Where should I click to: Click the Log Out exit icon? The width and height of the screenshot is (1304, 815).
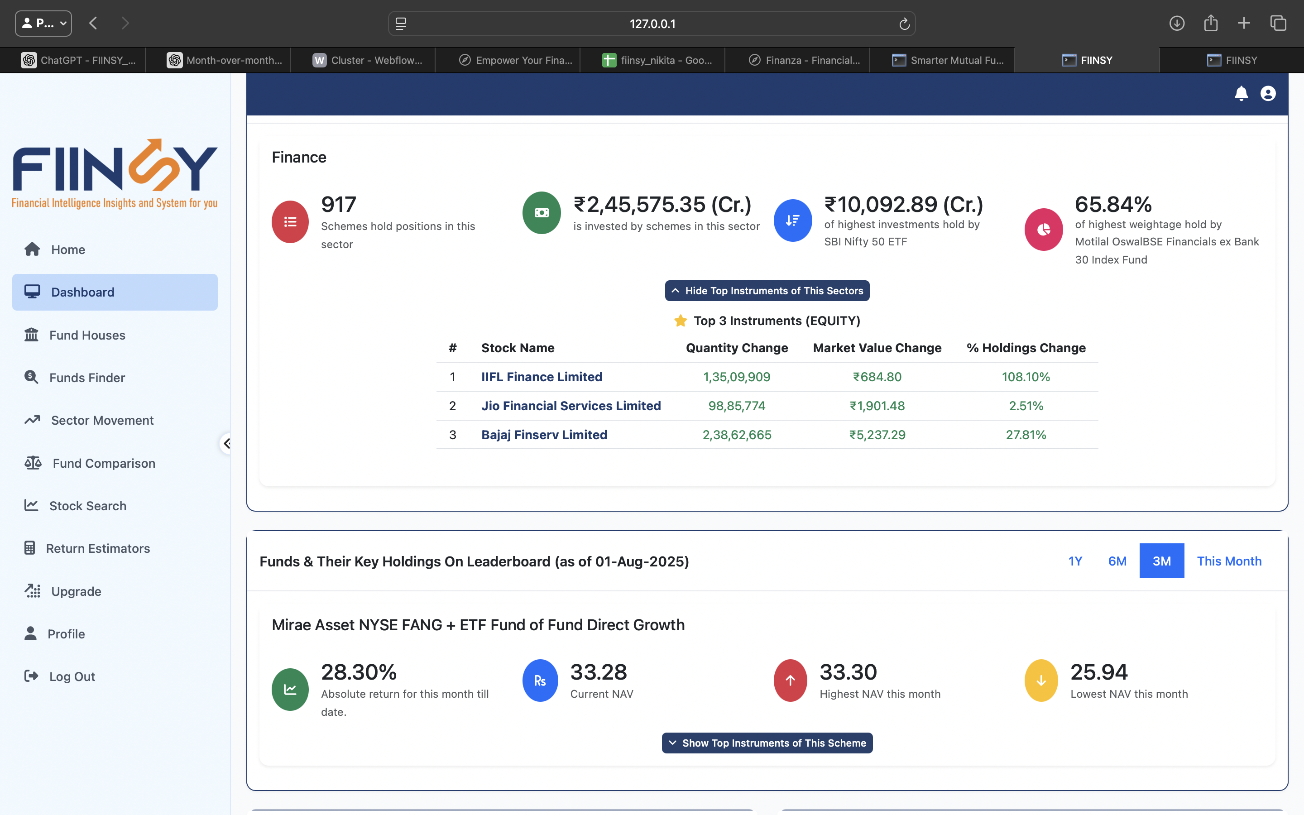coord(31,676)
